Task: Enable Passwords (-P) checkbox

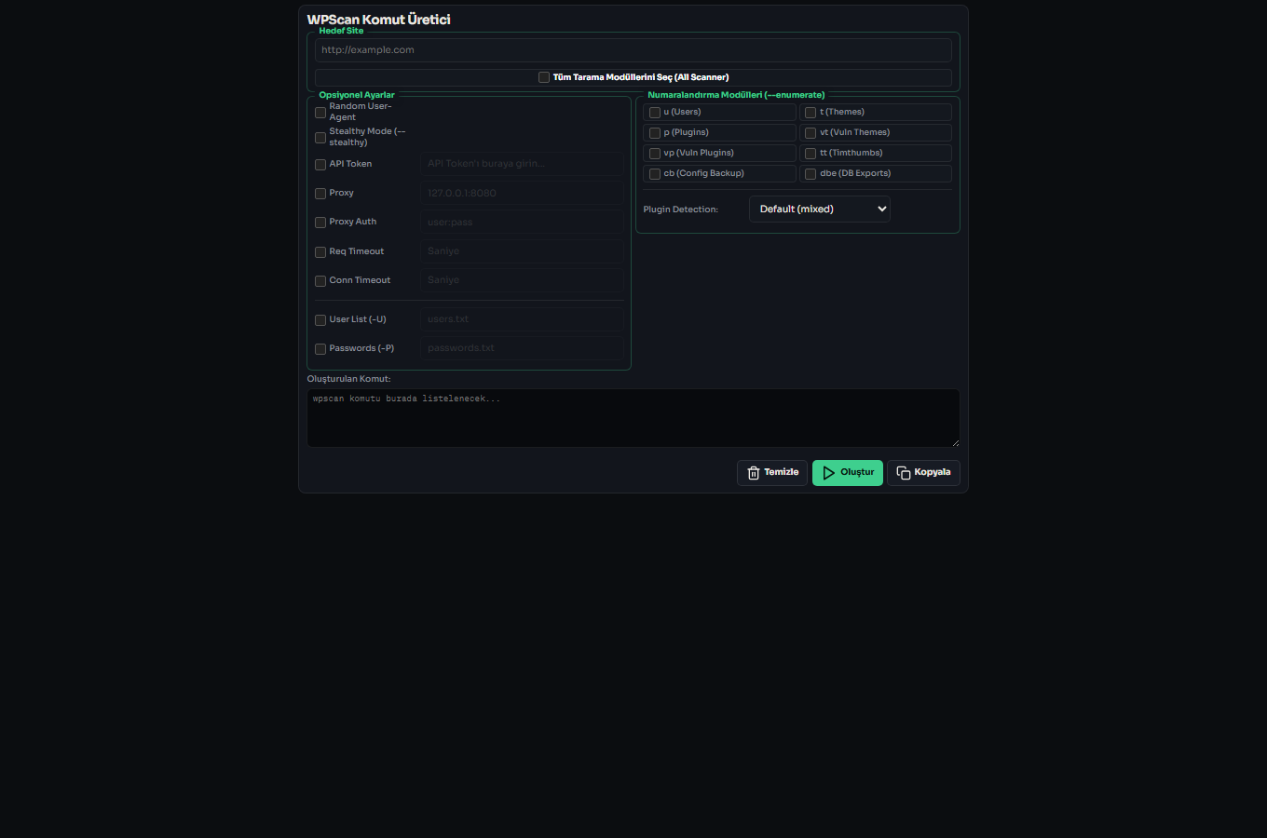Action: 320,349
